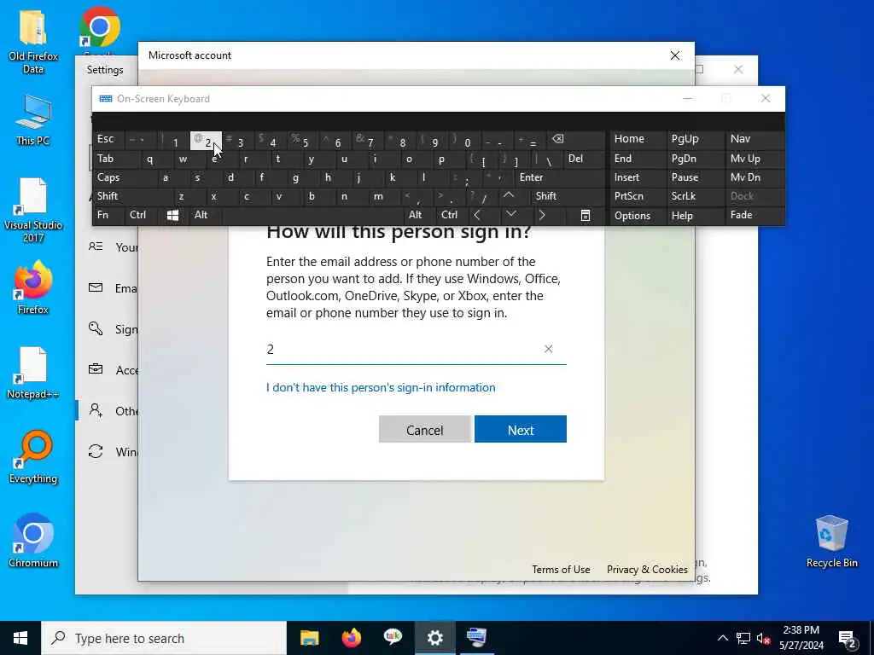Click the taskbar search box
The width and height of the screenshot is (874, 655).
[x=164, y=638]
